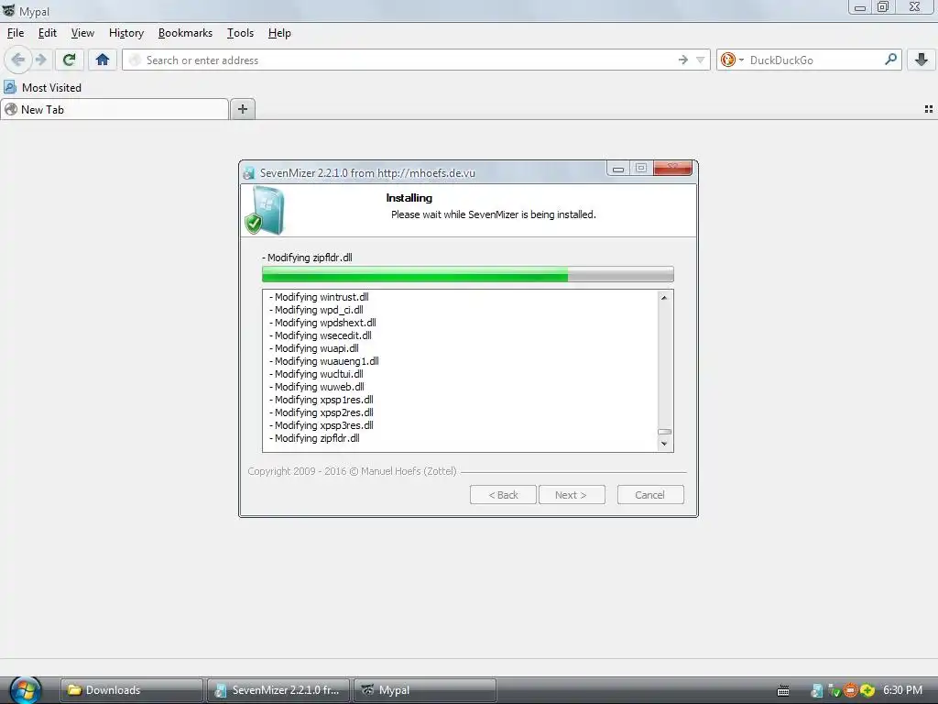Click the SevenMizer installer title bar icon
938x704 pixels.
click(249, 173)
